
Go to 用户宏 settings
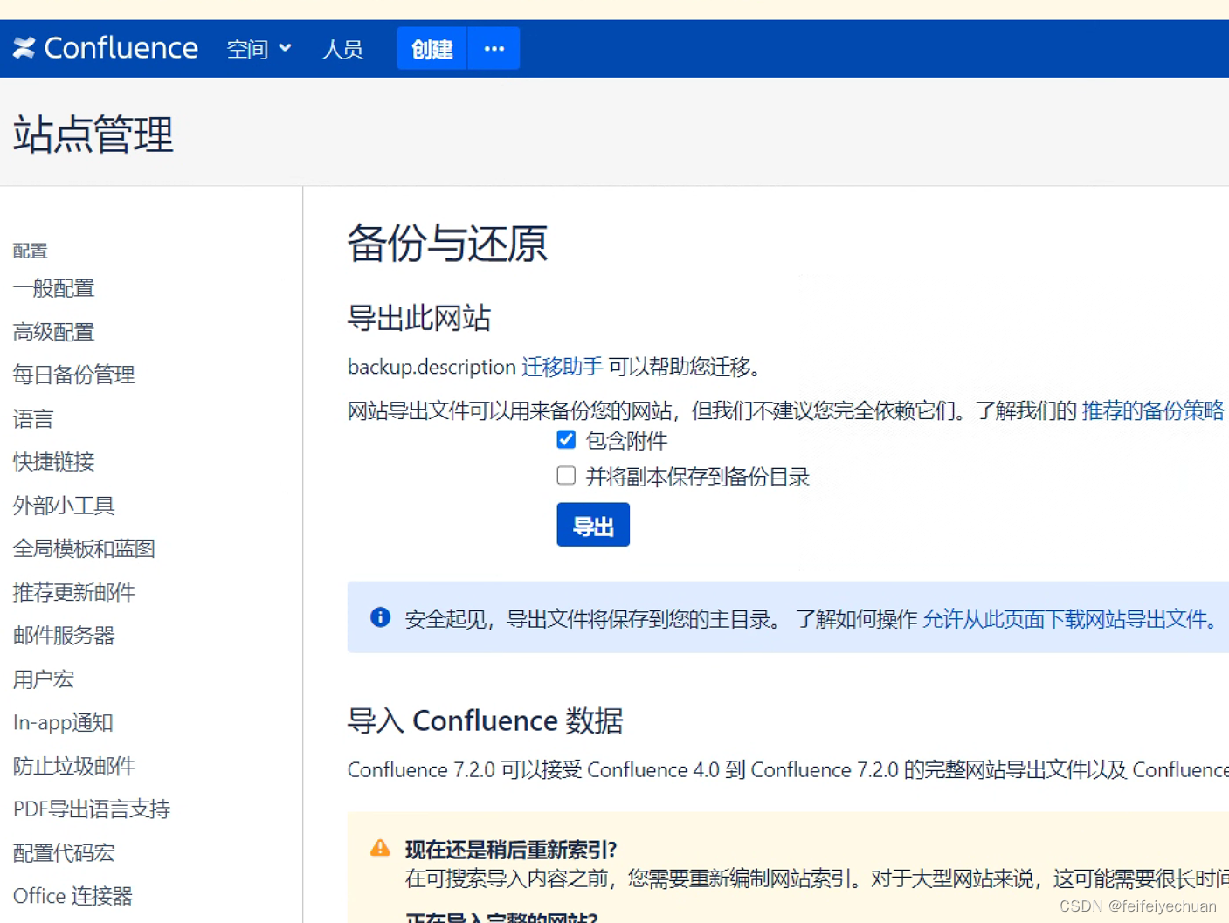tap(43, 678)
